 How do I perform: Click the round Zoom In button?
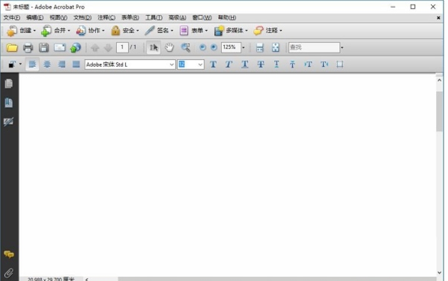pyautogui.click(x=214, y=47)
